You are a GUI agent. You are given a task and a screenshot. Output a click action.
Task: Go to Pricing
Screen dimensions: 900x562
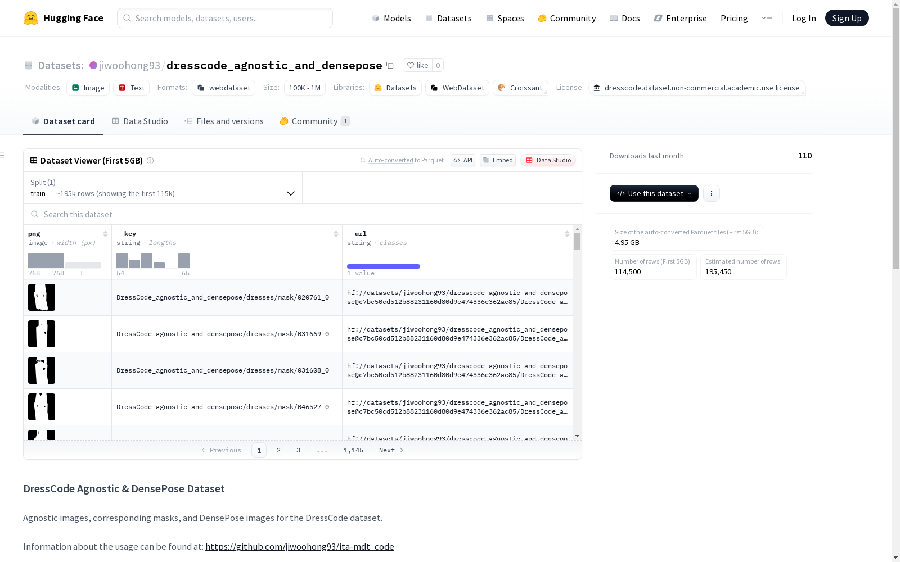pos(734,18)
